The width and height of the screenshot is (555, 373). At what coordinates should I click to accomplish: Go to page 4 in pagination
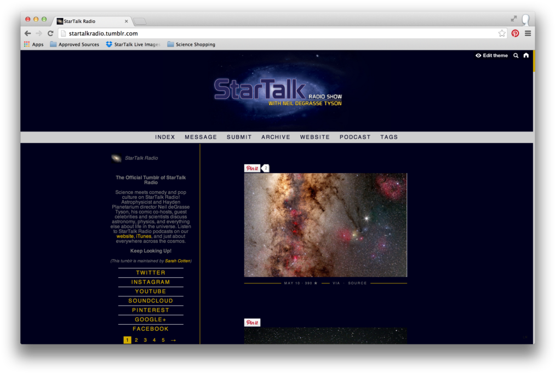click(x=154, y=340)
